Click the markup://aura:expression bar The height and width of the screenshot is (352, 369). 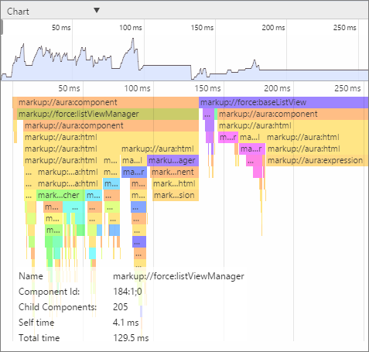click(x=317, y=160)
